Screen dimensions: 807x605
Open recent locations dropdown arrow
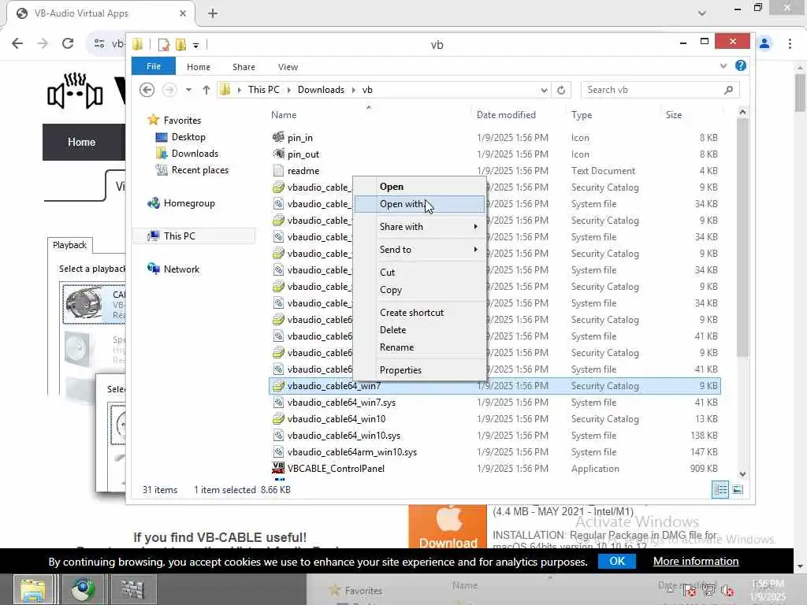click(x=189, y=90)
